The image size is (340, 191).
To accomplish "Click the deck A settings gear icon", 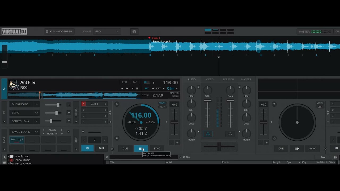I will tap(112, 149).
